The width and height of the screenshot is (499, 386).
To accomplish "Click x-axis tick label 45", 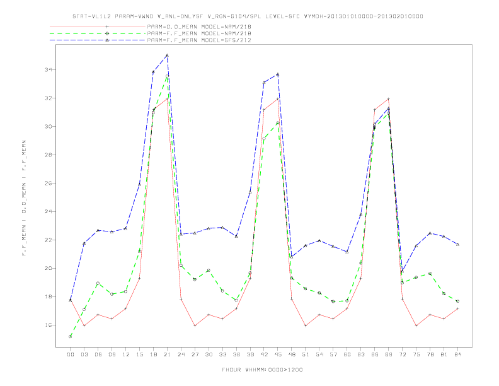I will pos(278,354).
